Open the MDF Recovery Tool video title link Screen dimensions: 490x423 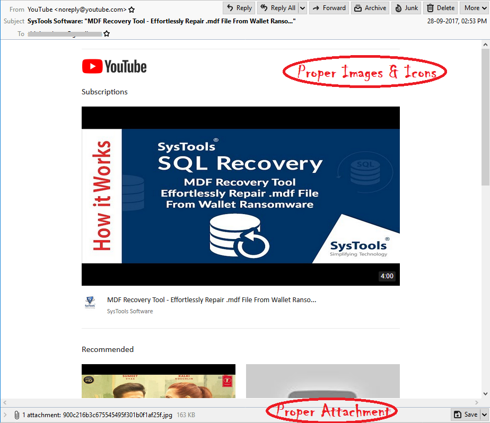coord(212,300)
